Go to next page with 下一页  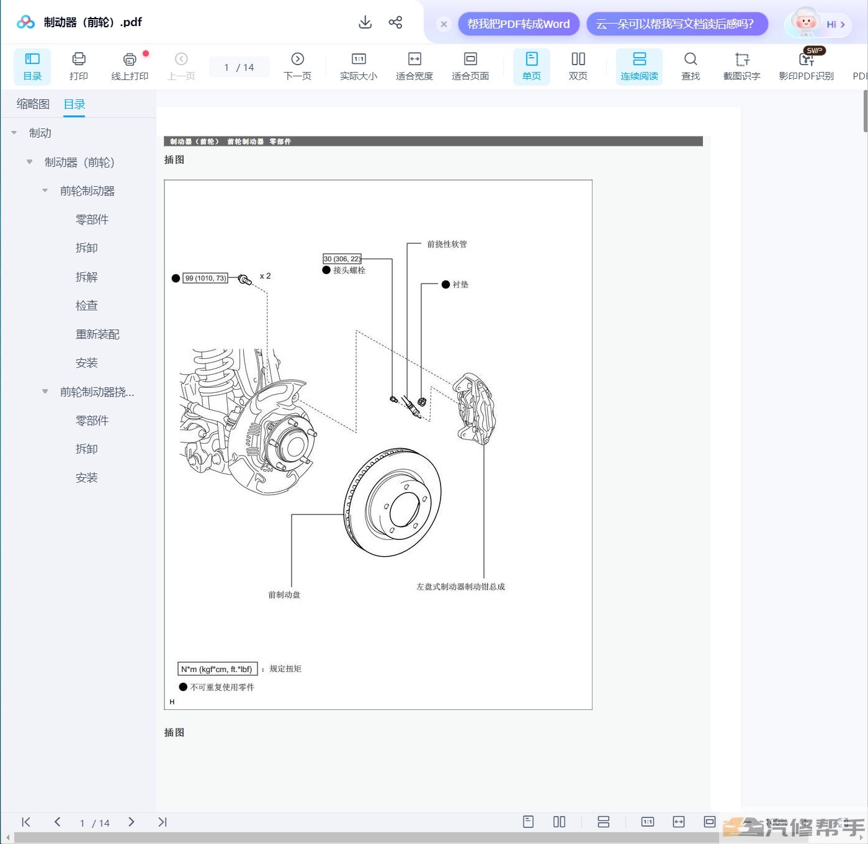[x=297, y=67]
